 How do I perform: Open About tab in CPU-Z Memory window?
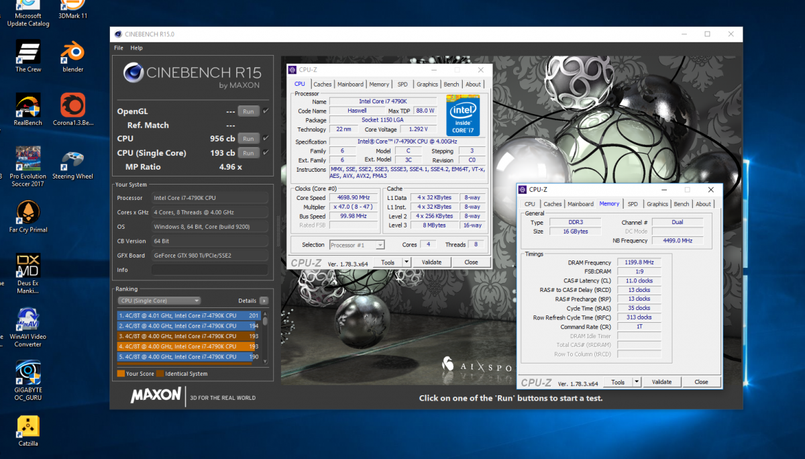click(x=704, y=204)
